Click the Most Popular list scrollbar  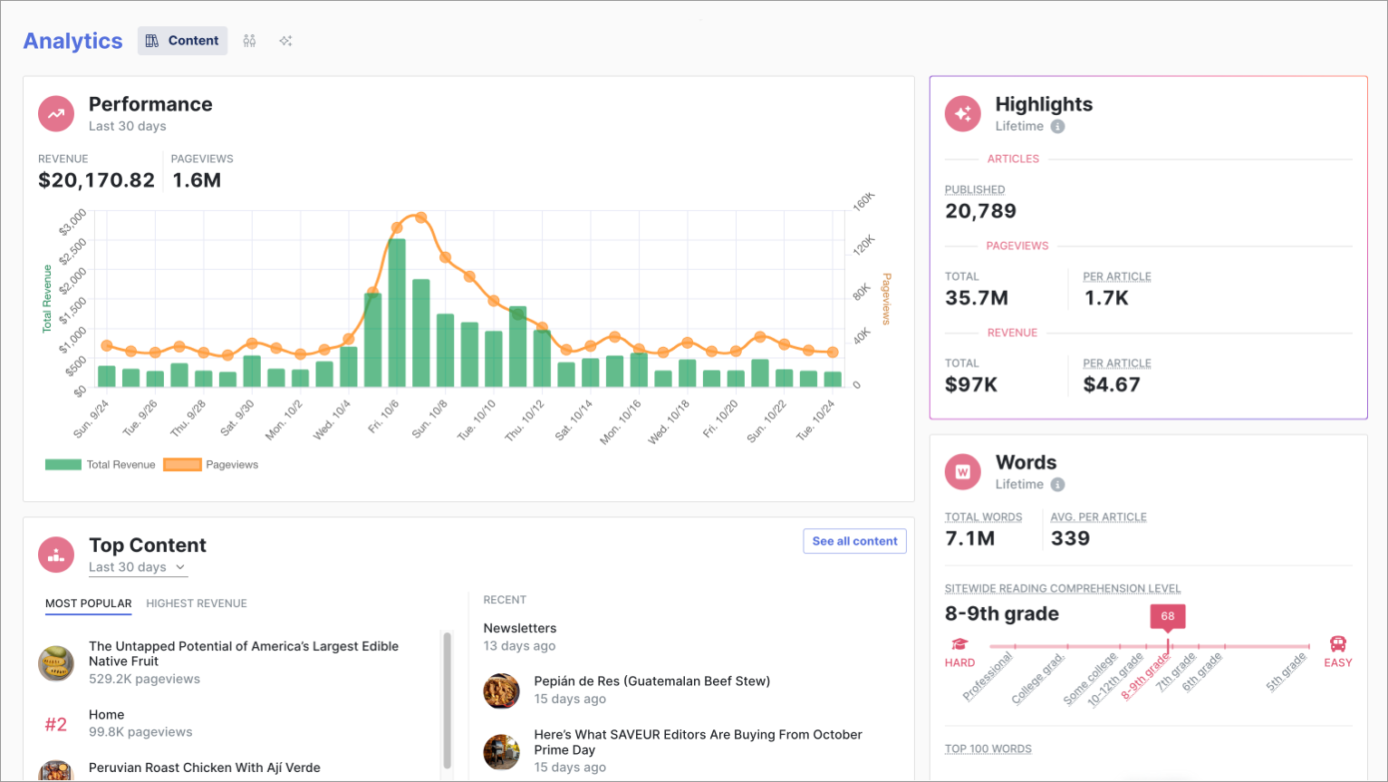click(x=447, y=700)
